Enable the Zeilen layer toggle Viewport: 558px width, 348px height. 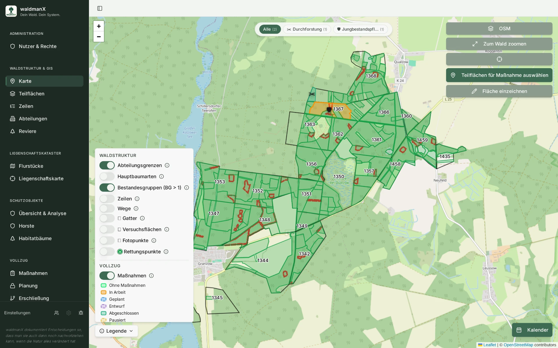coord(107,199)
